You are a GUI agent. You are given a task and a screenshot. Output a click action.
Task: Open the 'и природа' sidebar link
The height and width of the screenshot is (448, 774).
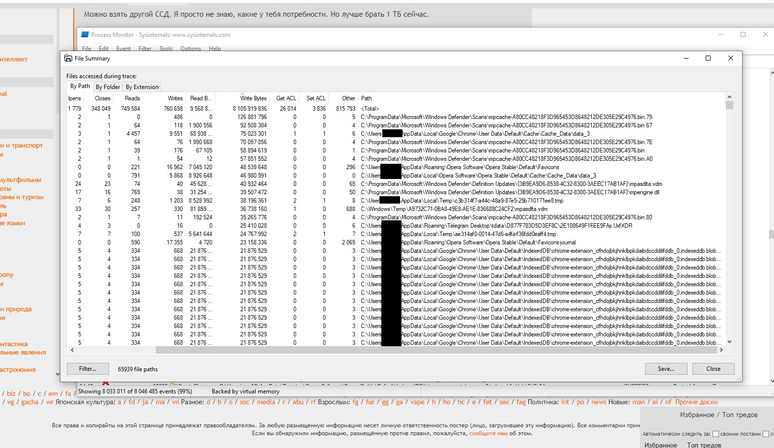16,309
